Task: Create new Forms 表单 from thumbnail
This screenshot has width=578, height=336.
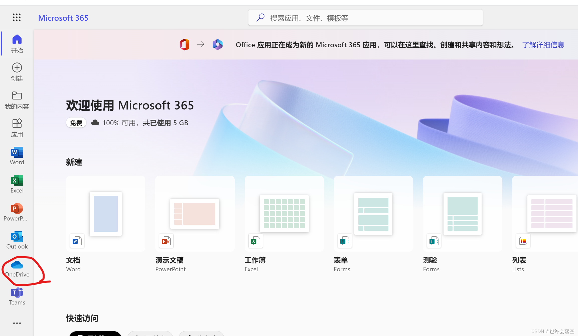Action: coord(373,213)
